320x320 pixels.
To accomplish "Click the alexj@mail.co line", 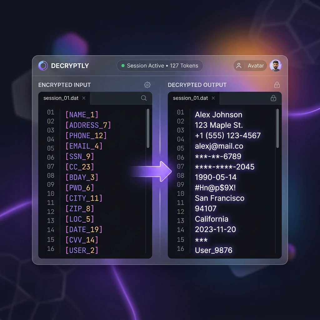I will pos(219,146).
